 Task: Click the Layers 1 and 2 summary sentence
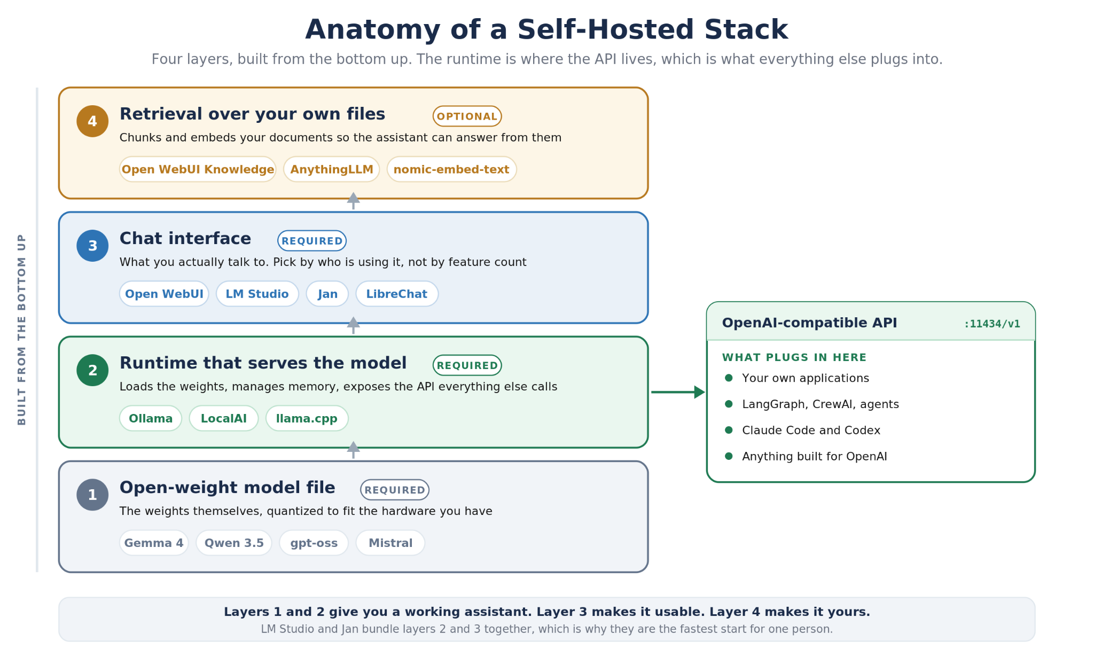click(547, 612)
